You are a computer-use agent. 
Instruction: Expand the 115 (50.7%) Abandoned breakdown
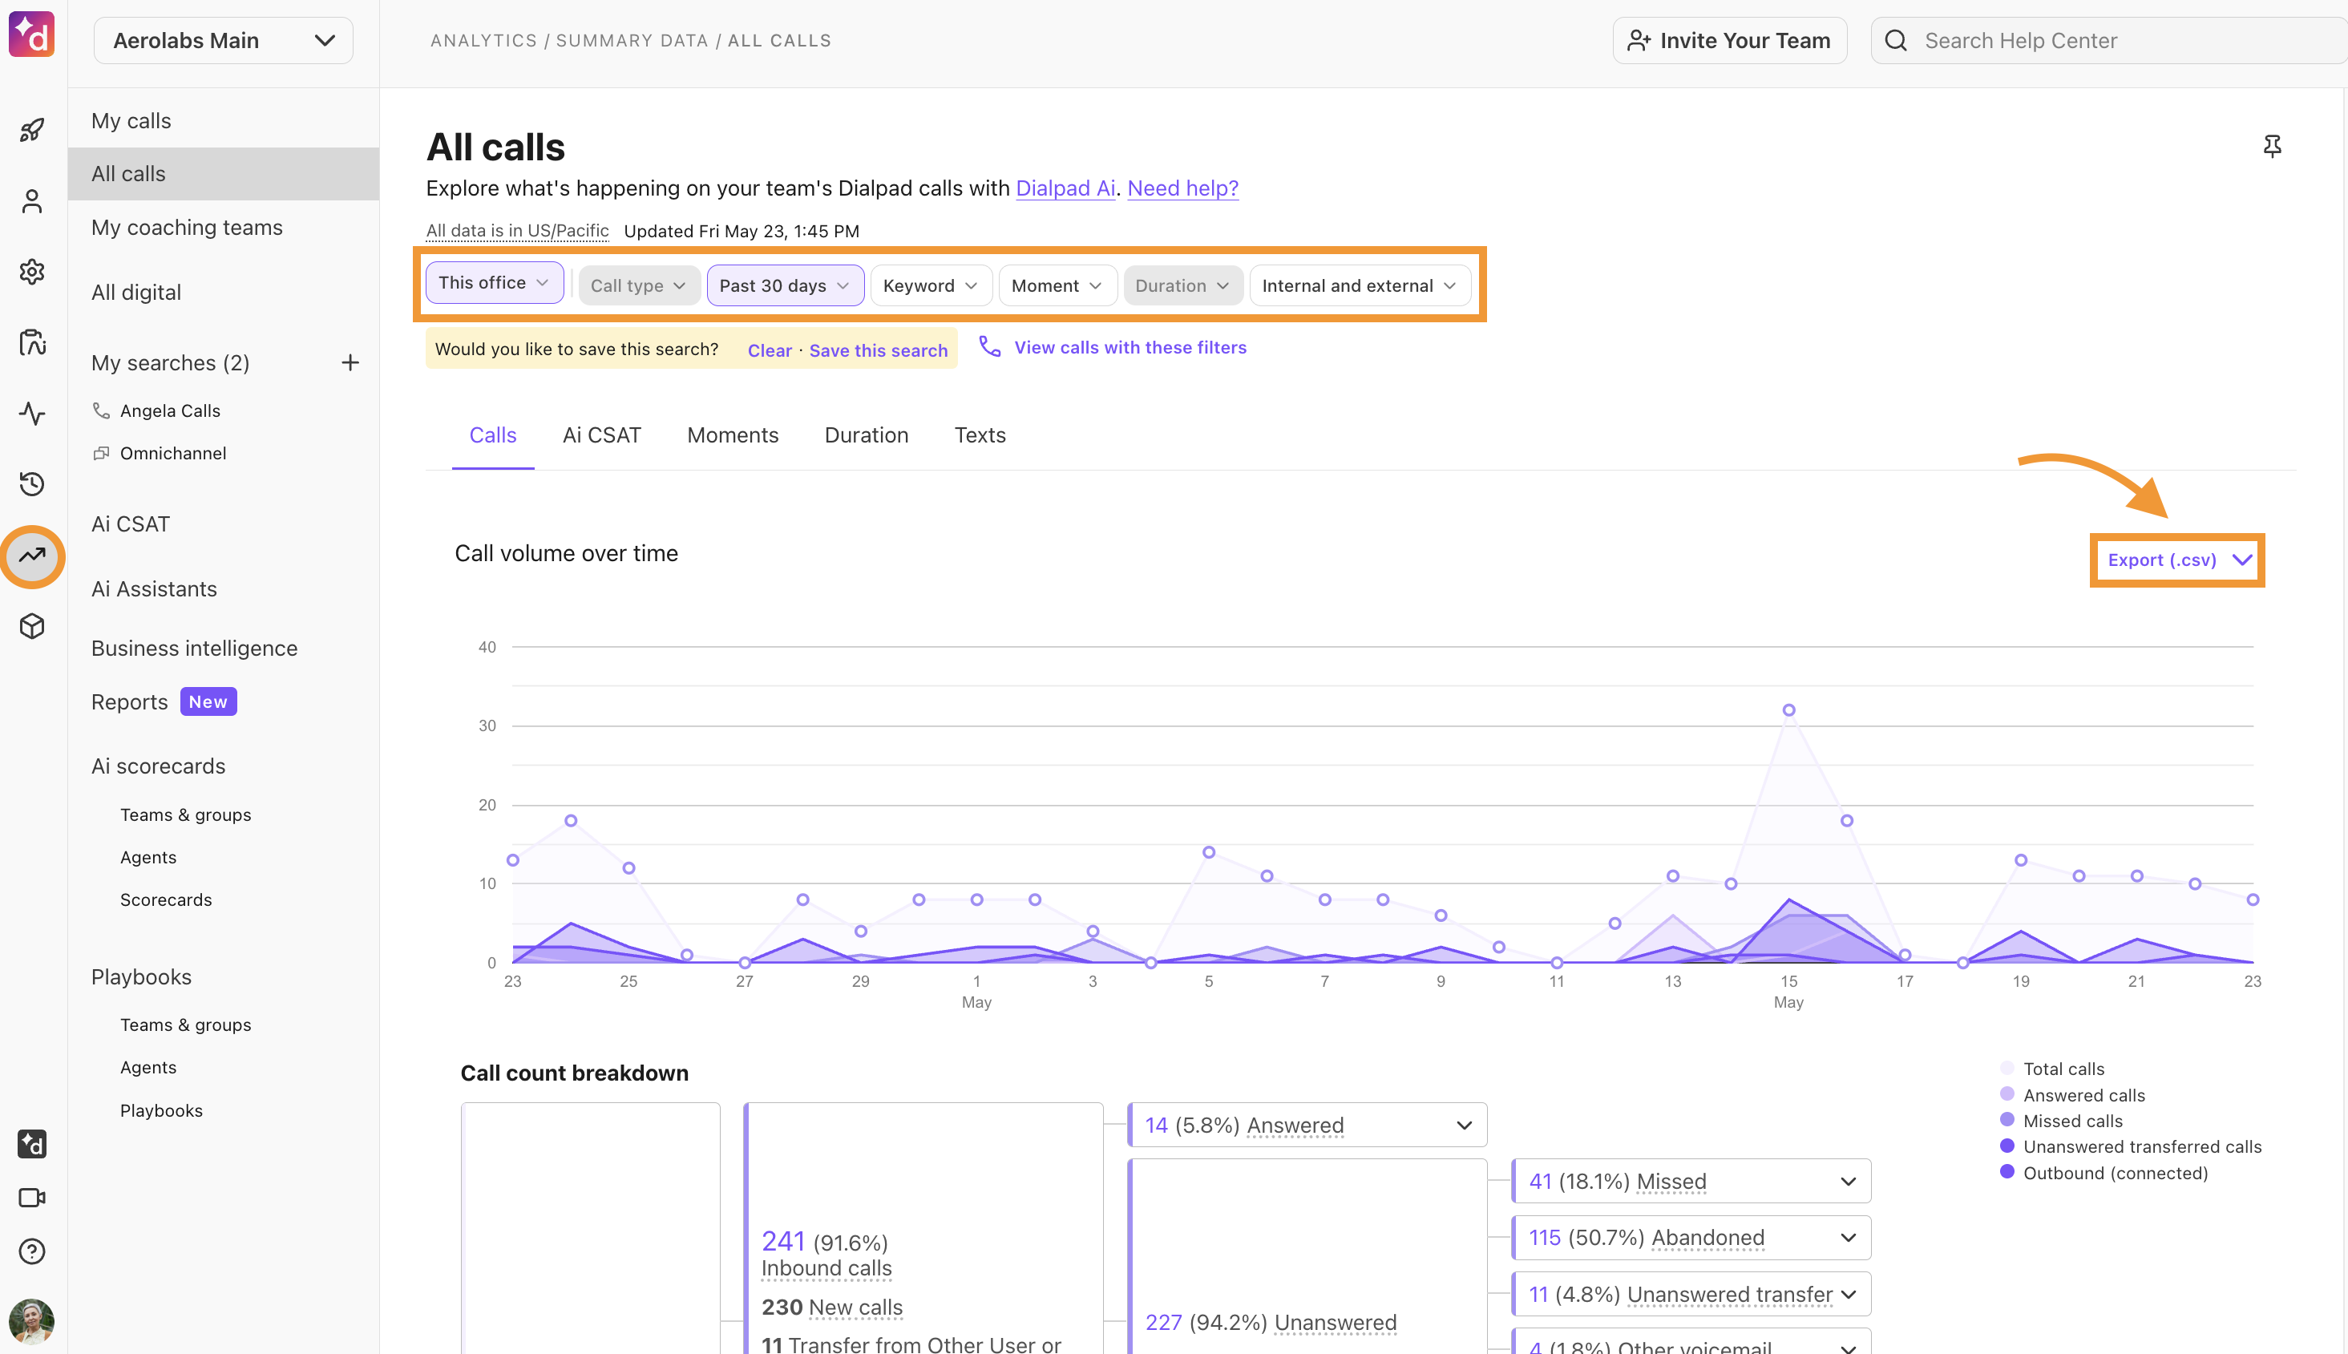1691,1238
